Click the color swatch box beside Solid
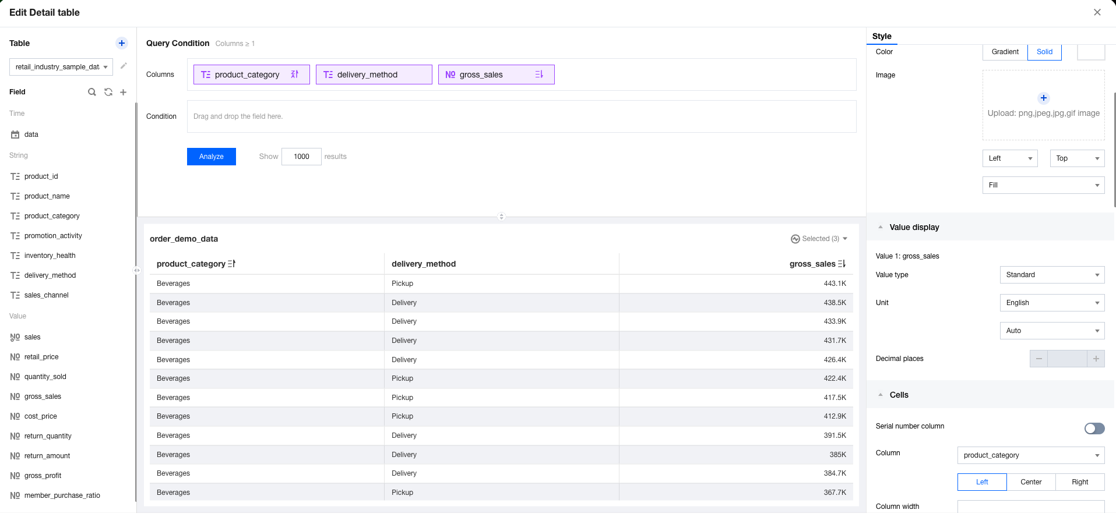 [x=1091, y=52]
